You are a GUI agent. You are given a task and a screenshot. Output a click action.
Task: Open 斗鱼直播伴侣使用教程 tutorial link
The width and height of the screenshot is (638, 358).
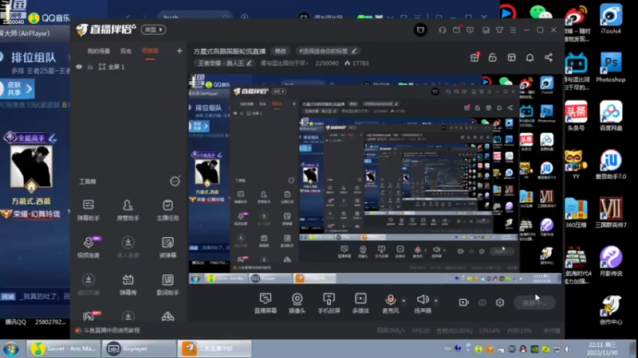pyautogui.click(x=112, y=330)
